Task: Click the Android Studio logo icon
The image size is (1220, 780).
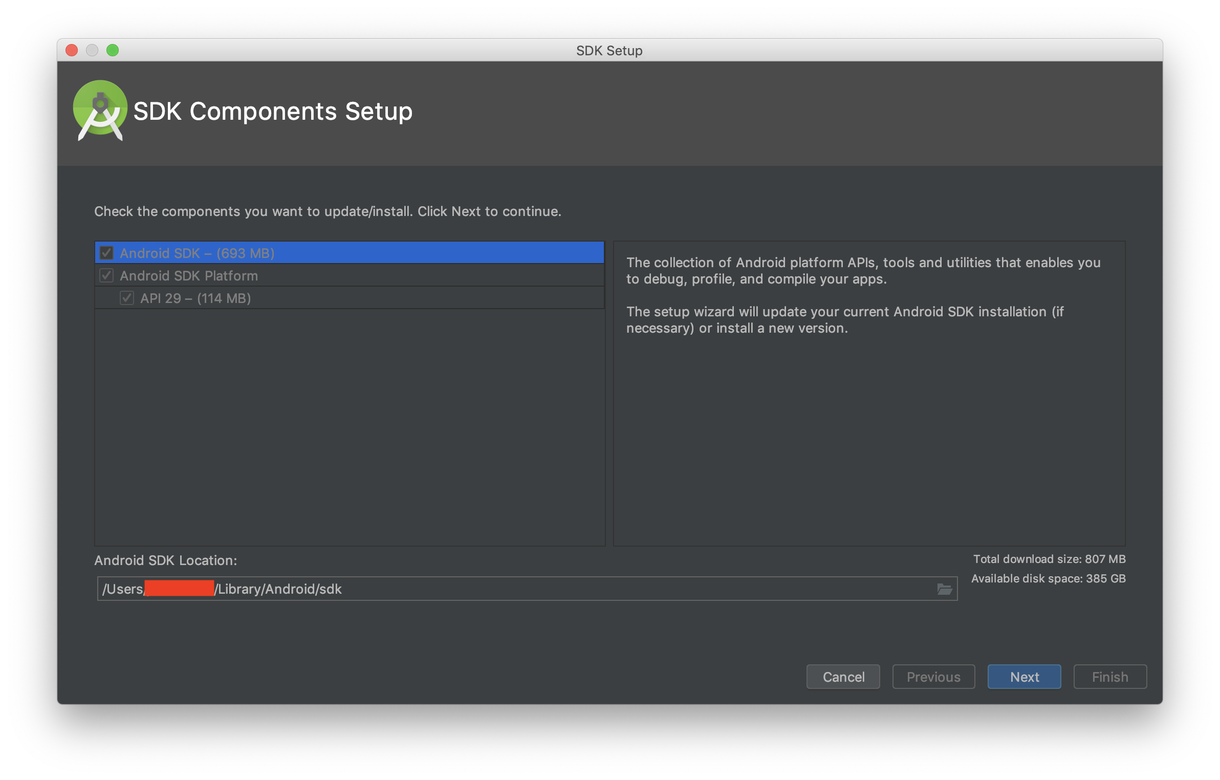Action: point(100,110)
